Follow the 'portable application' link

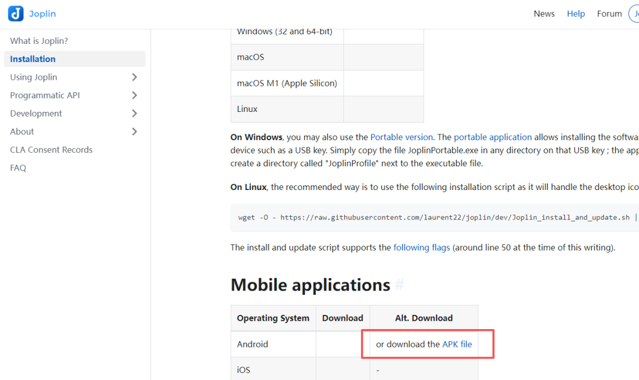pyautogui.click(x=493, y=137)
